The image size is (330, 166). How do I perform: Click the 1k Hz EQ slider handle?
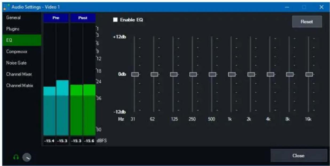pos(232,74)
